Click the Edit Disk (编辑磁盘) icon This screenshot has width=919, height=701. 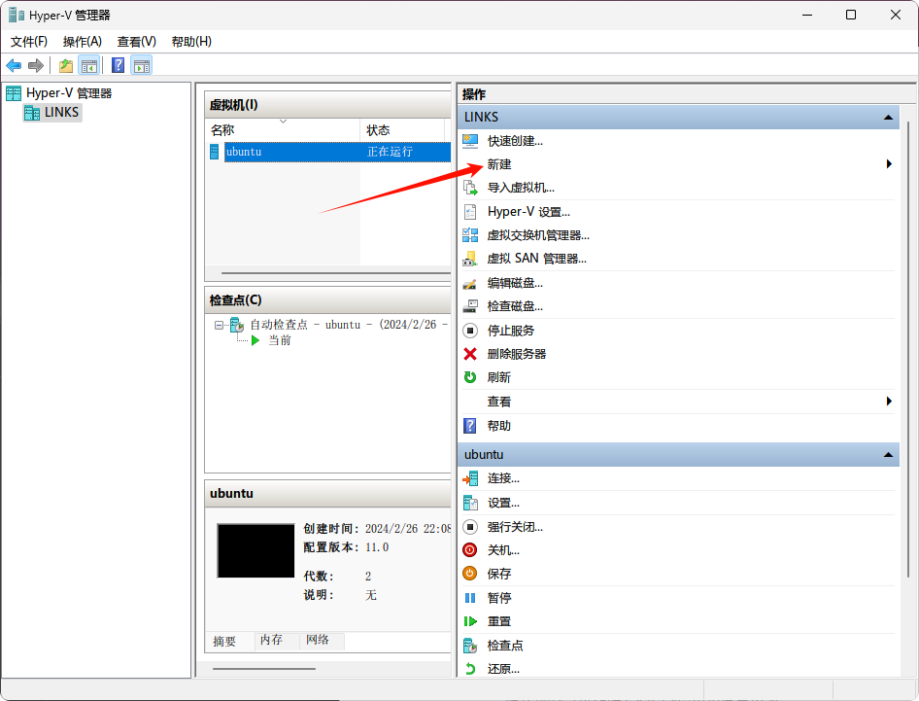pos(470,283)
